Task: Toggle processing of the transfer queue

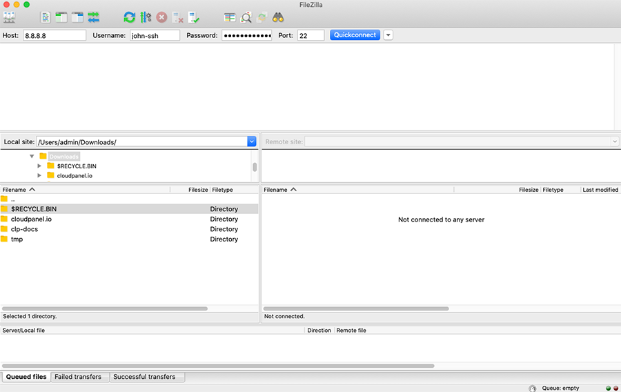Action: 146,17
